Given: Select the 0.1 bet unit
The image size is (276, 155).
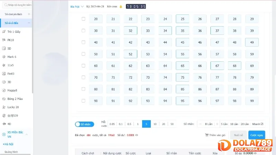Looking at the screenshot, I should (120, 124).
